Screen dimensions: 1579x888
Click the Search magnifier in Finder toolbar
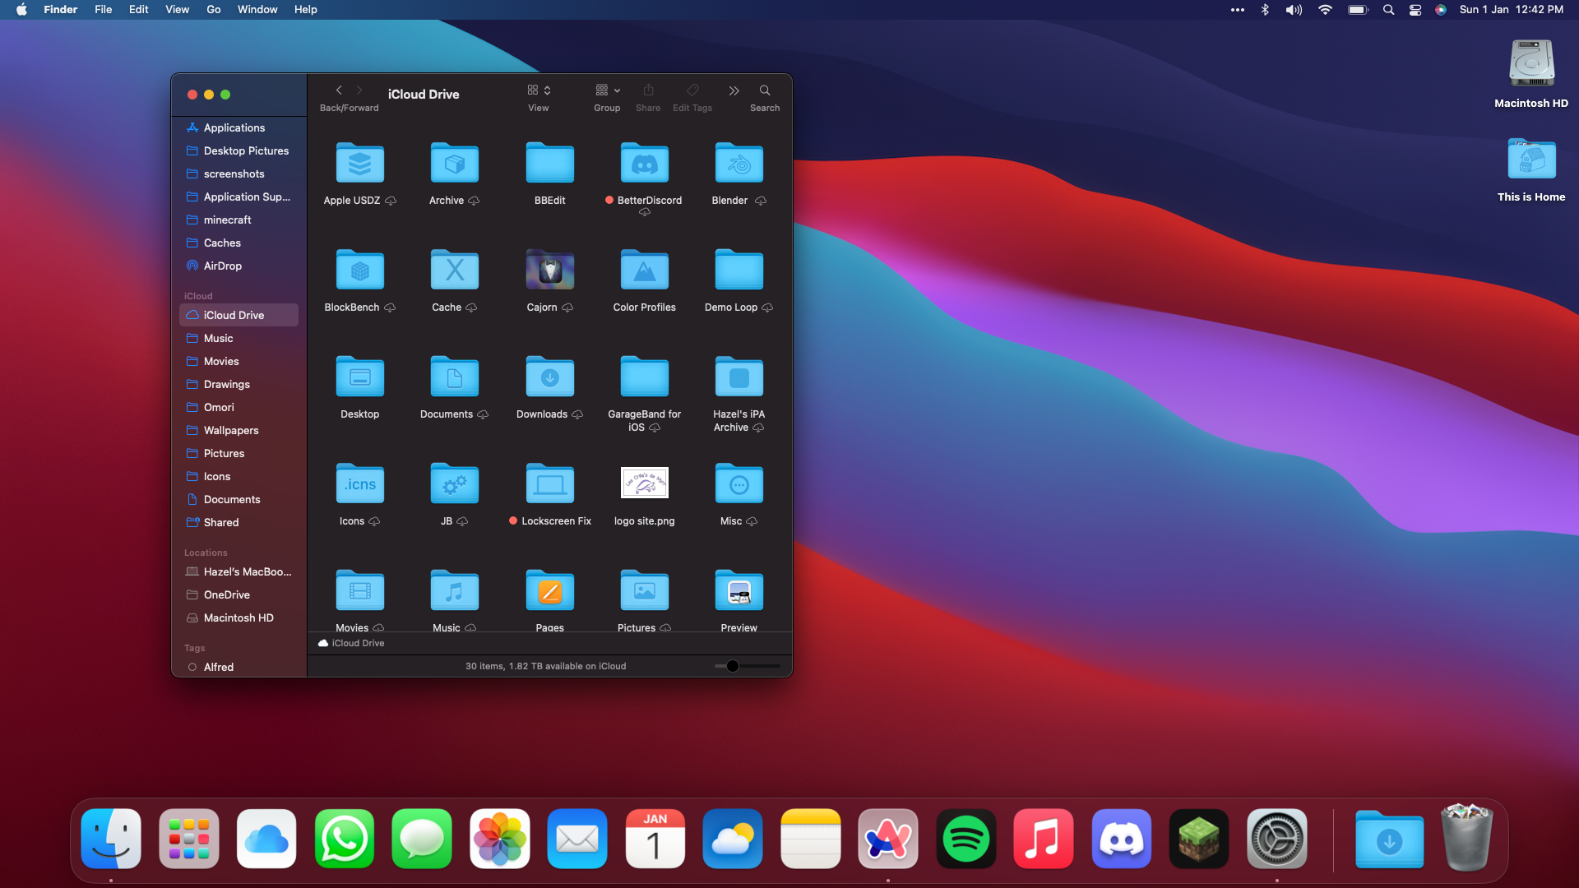coord(765,90)
